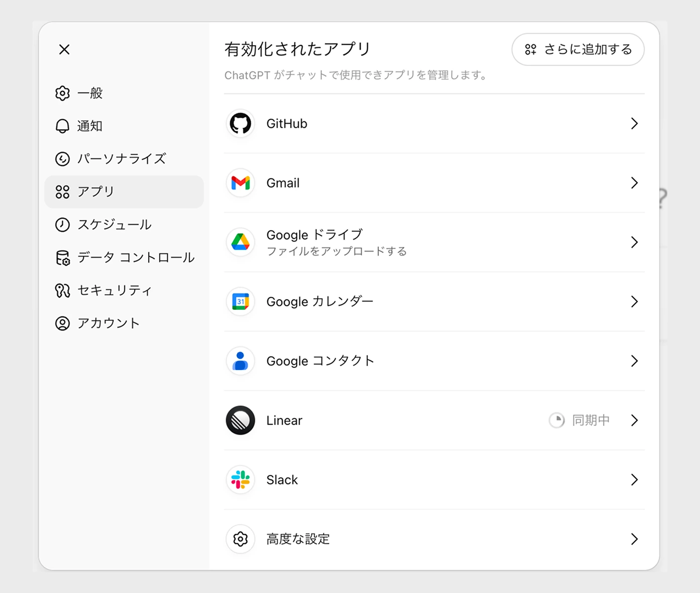Click the Linear sync progress spinner icon
The image size is (700, 593).
tap(557, 420)
